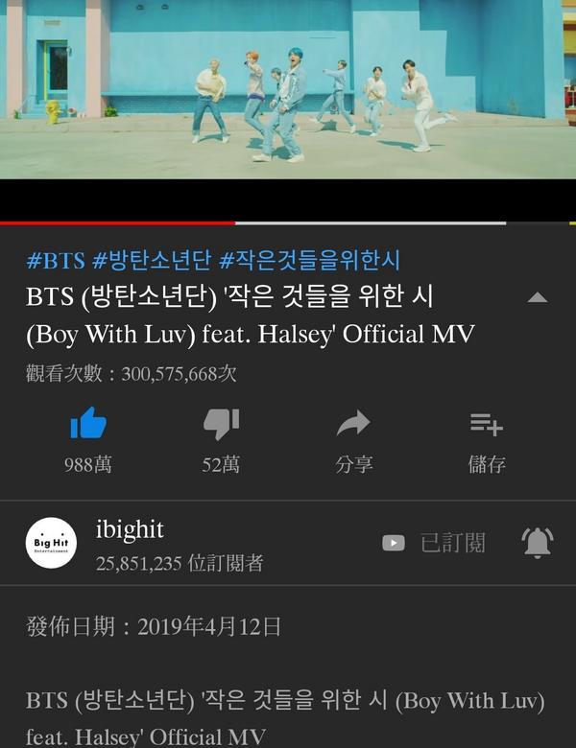Tap the 988萬 like count label
The height and width of the screenshot is (748, 576).
[88, 464]
